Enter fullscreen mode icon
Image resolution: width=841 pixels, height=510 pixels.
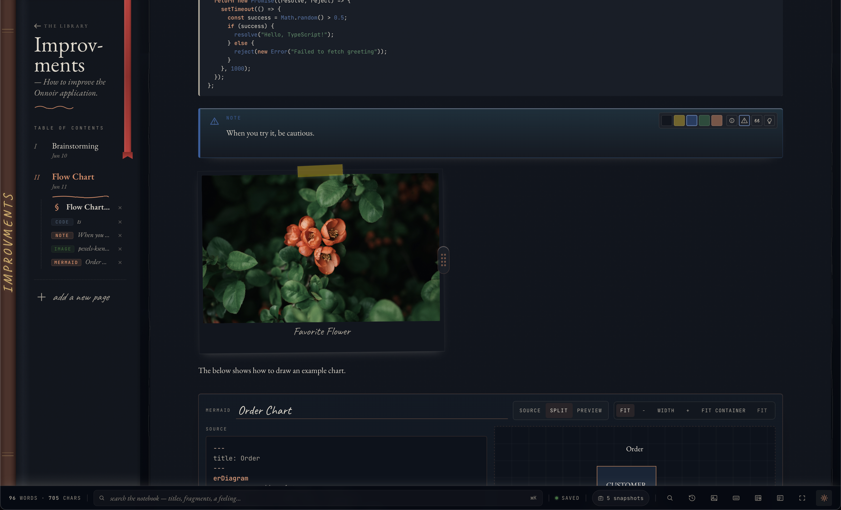coord(802,498)
